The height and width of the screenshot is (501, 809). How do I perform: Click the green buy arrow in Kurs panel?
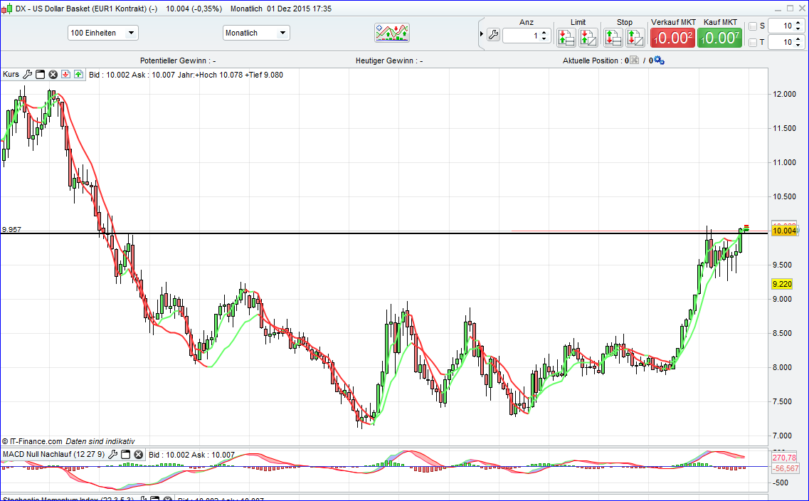point(78,73)
